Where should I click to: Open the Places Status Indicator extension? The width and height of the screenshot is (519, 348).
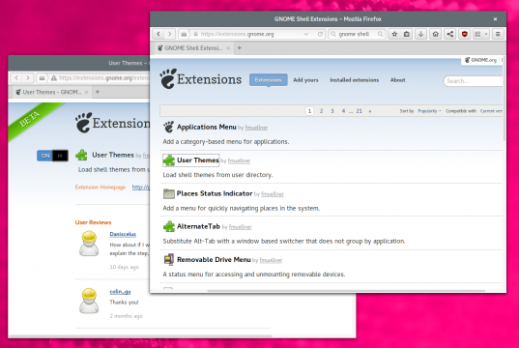[x=215, y=193]
